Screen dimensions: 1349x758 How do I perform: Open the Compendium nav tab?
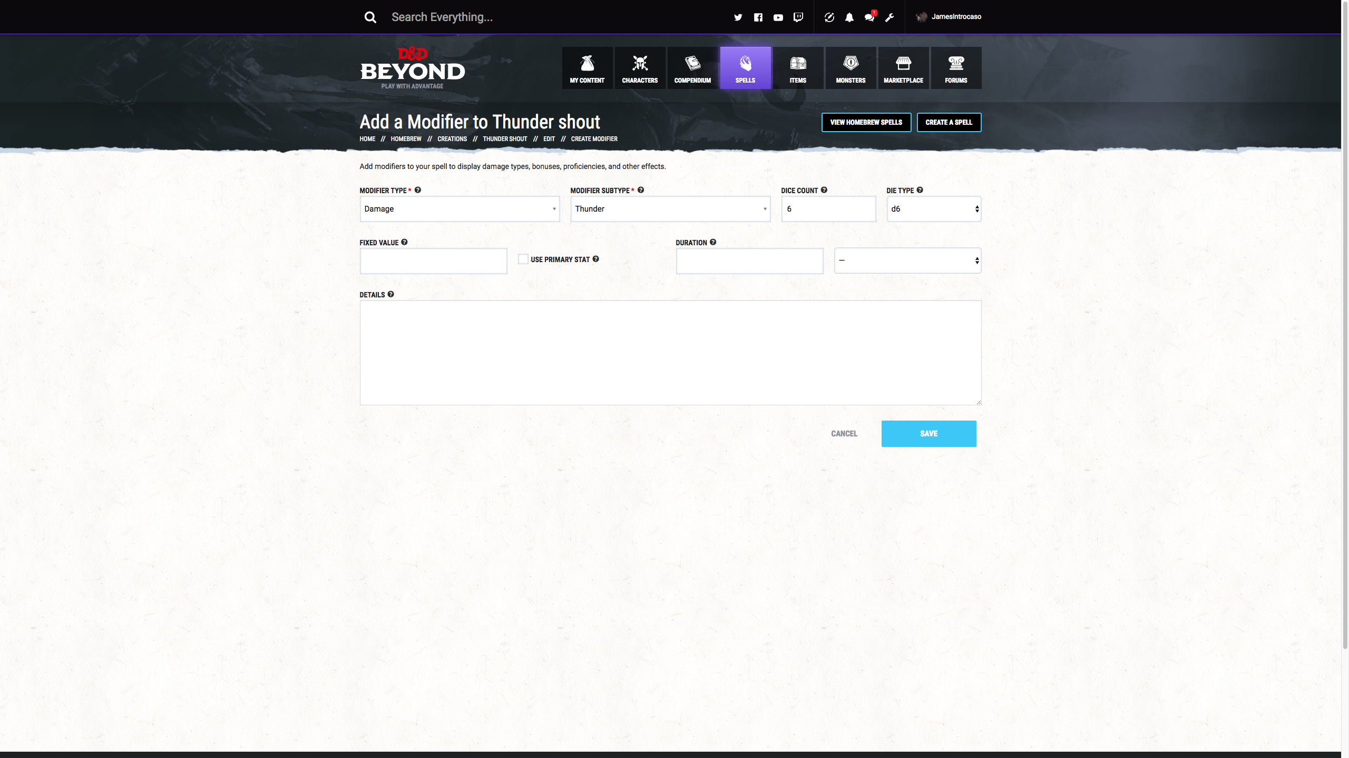(692, 68)
